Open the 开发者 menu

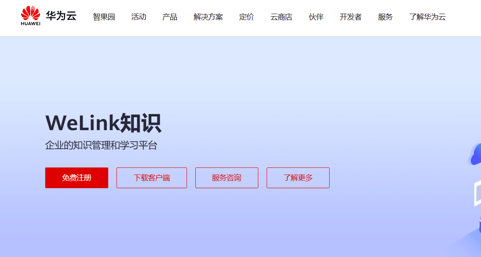(351, 17)
